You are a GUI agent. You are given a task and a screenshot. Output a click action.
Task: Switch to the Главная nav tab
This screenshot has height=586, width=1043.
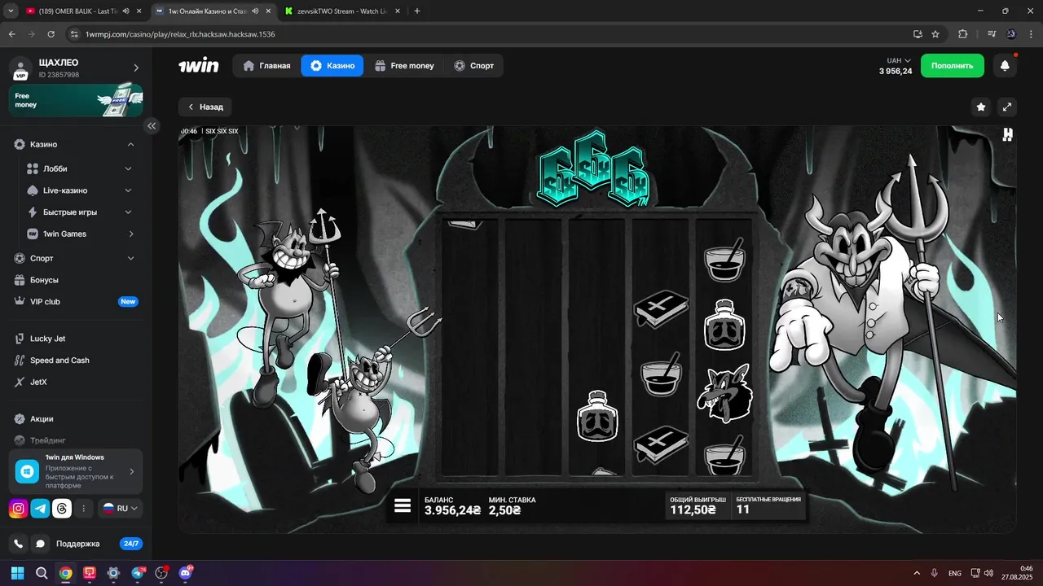pyautogui.click(x=267, y=66)
